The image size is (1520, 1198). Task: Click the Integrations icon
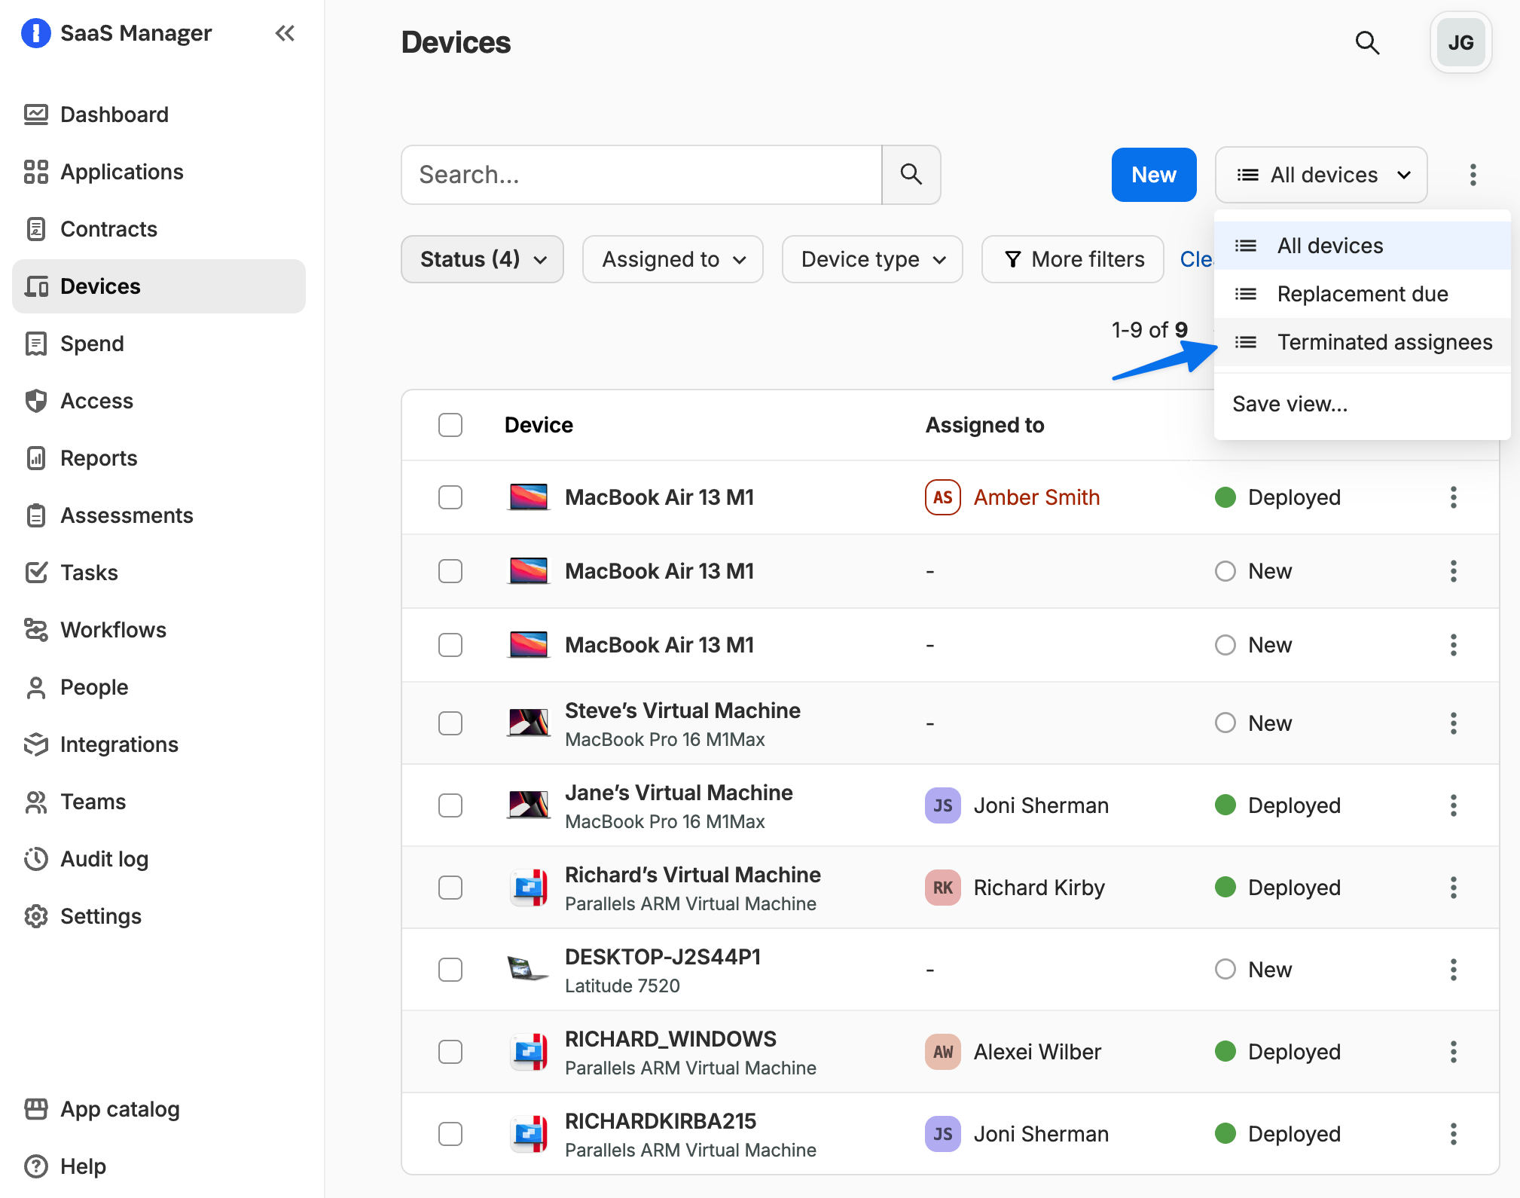click(35, 744)
